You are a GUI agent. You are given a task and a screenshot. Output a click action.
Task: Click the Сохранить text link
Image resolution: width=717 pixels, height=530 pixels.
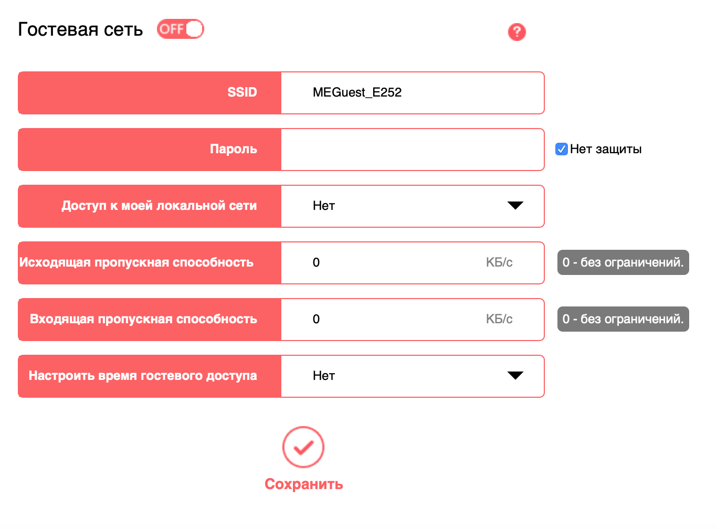click(303, 484)
